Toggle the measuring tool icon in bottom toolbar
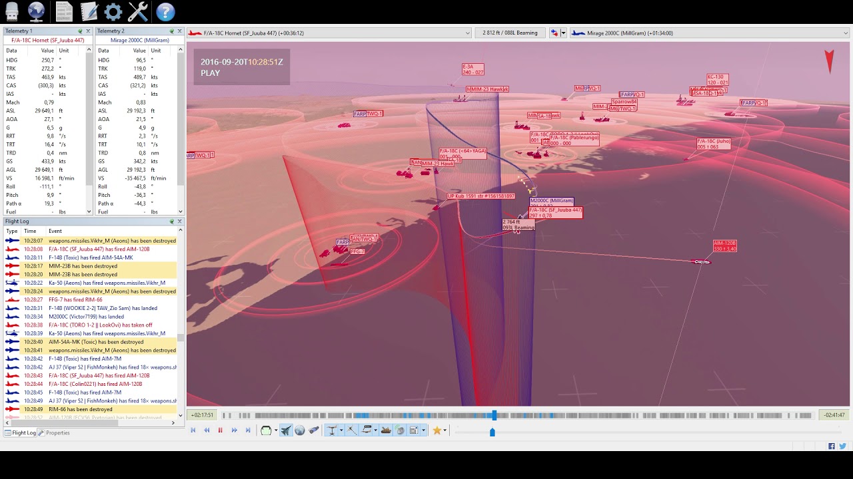 click(351, 430)
